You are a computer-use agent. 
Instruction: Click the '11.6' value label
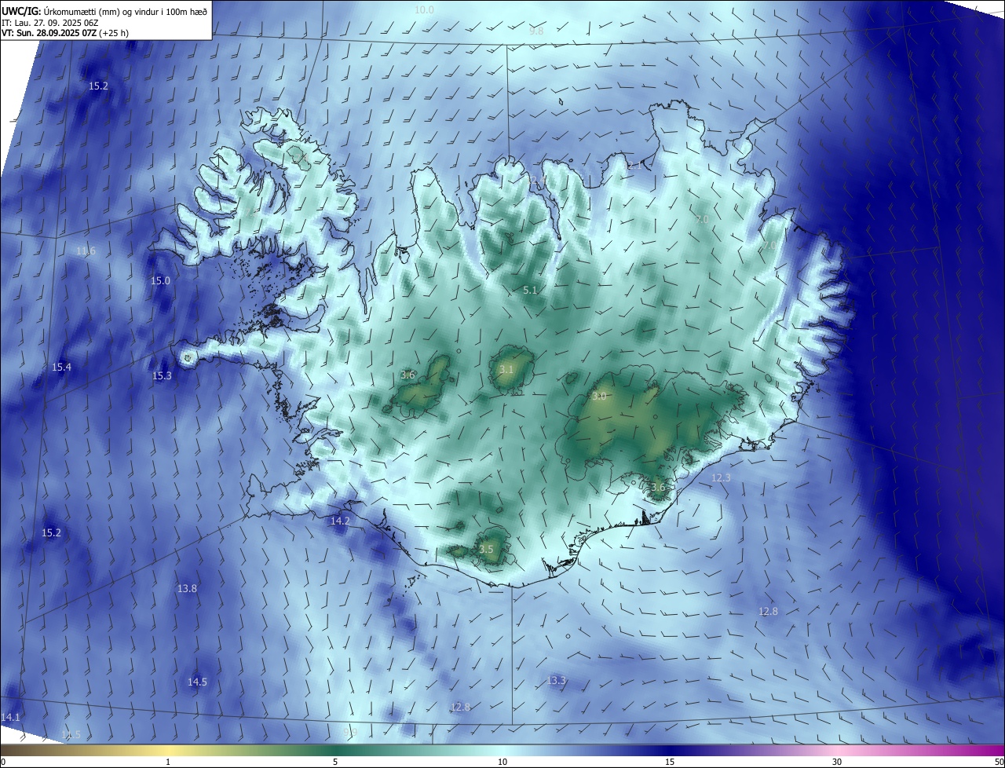pos(86,251)
